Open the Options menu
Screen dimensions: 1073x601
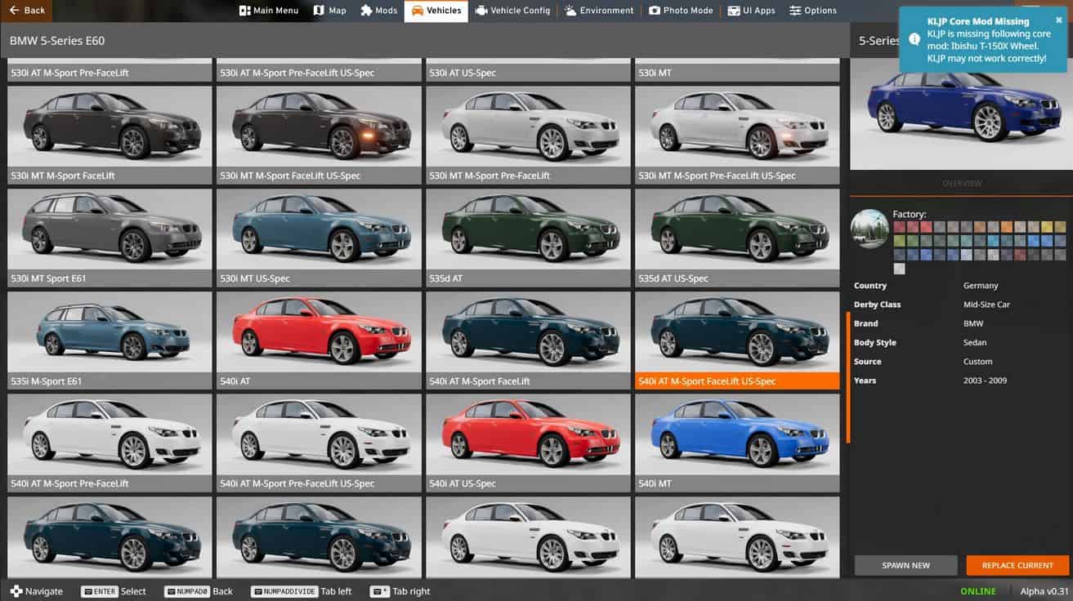pos(813,11)
